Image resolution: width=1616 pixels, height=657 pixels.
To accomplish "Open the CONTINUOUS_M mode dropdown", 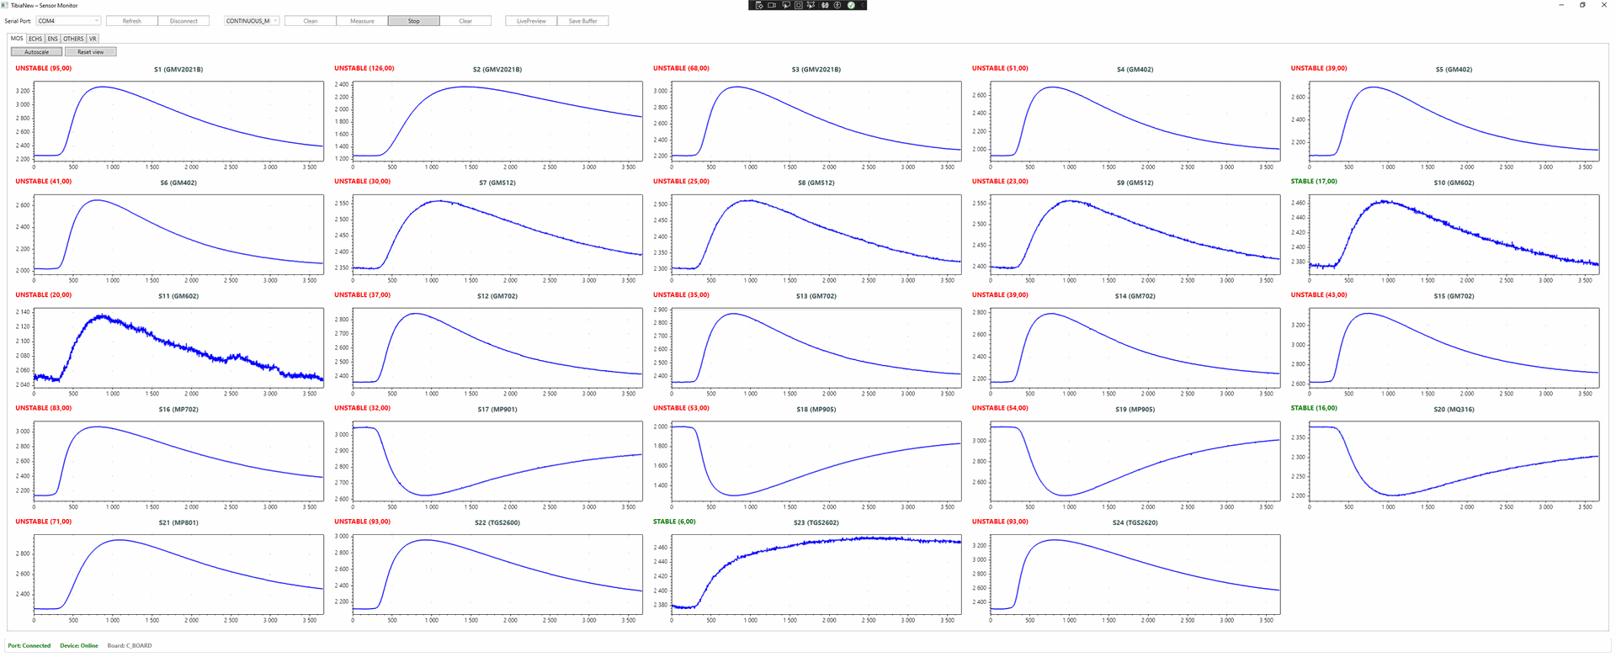I will tap(252, 21).
